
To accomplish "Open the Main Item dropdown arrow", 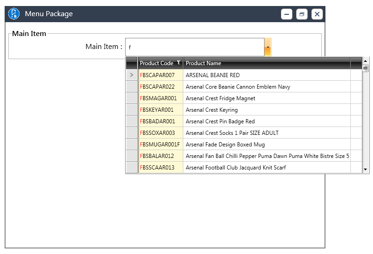I will 267,47.
